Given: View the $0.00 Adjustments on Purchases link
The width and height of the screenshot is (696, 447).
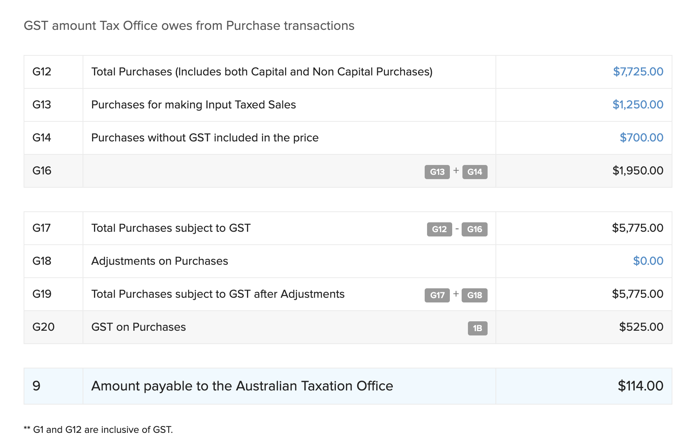Looking at the screenshot, I should 648,261.
